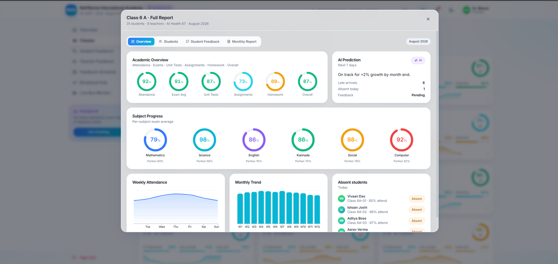Select the Science 98% subject ring
This screenshot has height=264, width=558.
(205, 140)
